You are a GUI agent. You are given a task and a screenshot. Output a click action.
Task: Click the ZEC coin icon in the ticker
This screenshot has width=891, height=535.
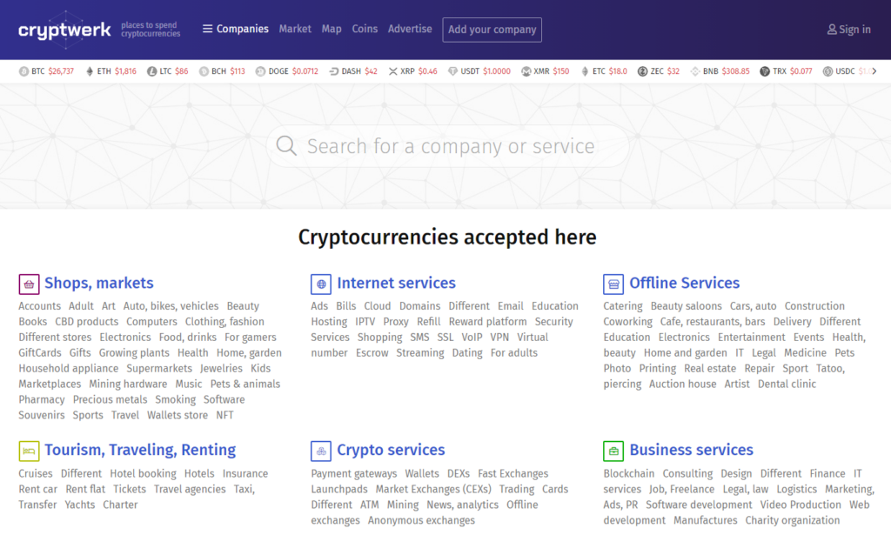coord(643,71)
